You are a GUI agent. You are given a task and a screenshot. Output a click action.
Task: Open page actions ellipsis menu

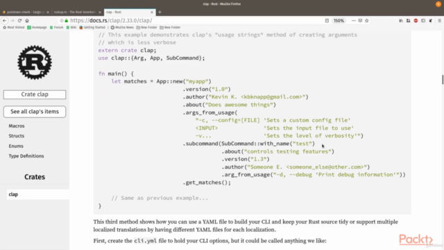pyautogui.click(x=354, y=21)
